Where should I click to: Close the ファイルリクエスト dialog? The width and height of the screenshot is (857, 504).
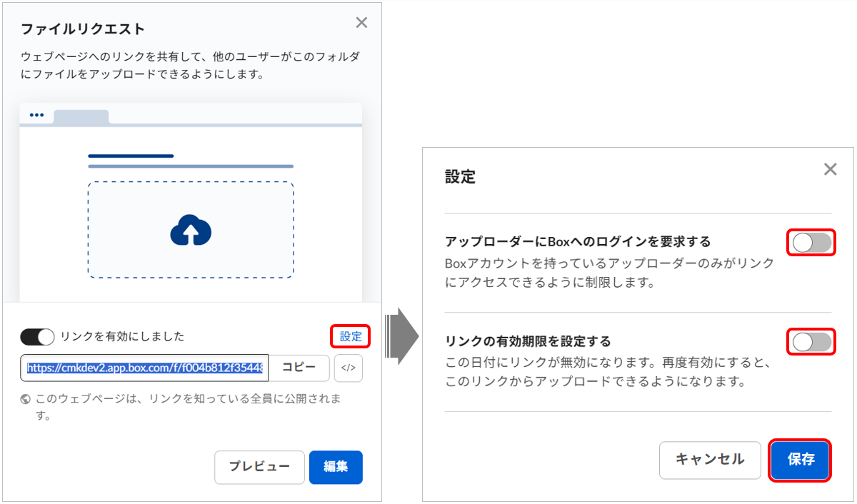click(361, 23)
